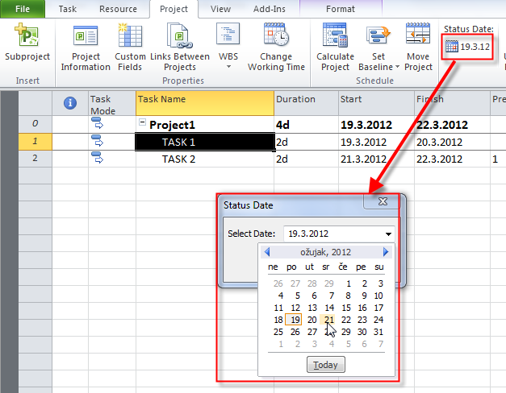The height and width of the screenshot is (393, 506).
Task: Open the File tab
Action: (x=23, y=9)
